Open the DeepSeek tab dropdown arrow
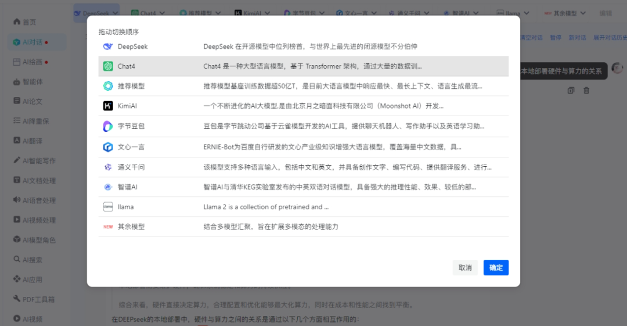This screenshot has width=627, height=326. [115, 13]
